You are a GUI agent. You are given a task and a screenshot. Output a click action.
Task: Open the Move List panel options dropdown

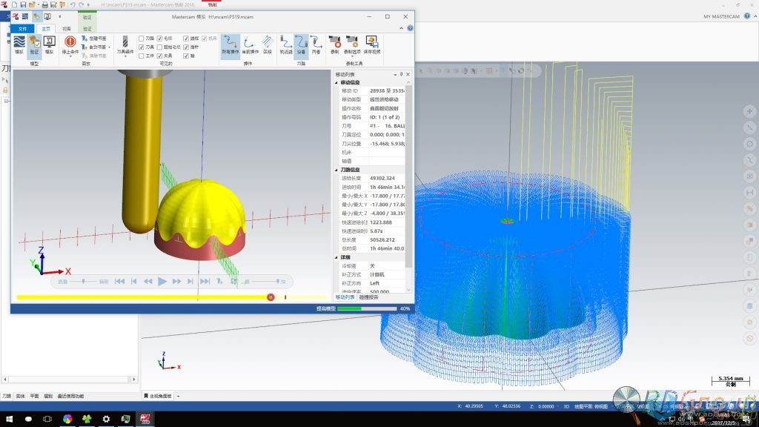point(395,75)
